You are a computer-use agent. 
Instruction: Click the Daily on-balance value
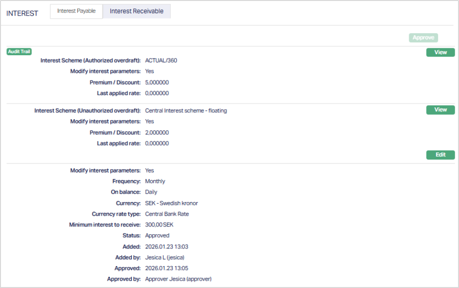tap(151, 192)
